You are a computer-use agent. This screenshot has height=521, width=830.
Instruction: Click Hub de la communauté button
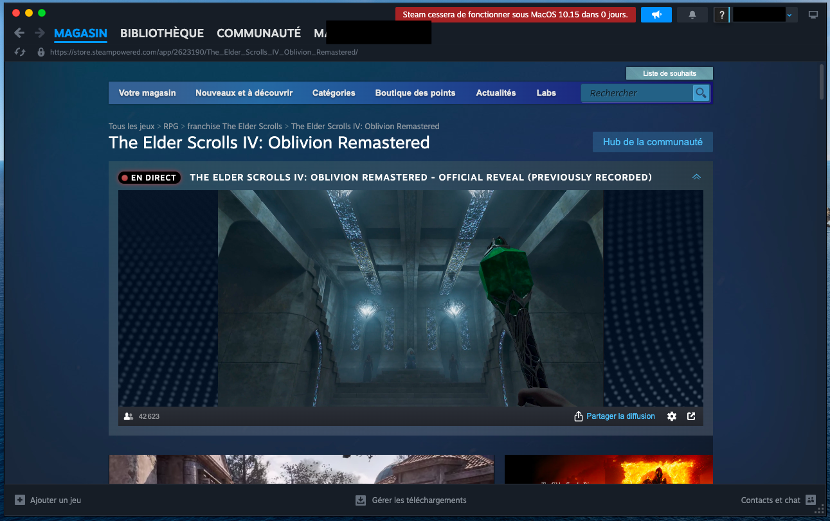[652, 142]
